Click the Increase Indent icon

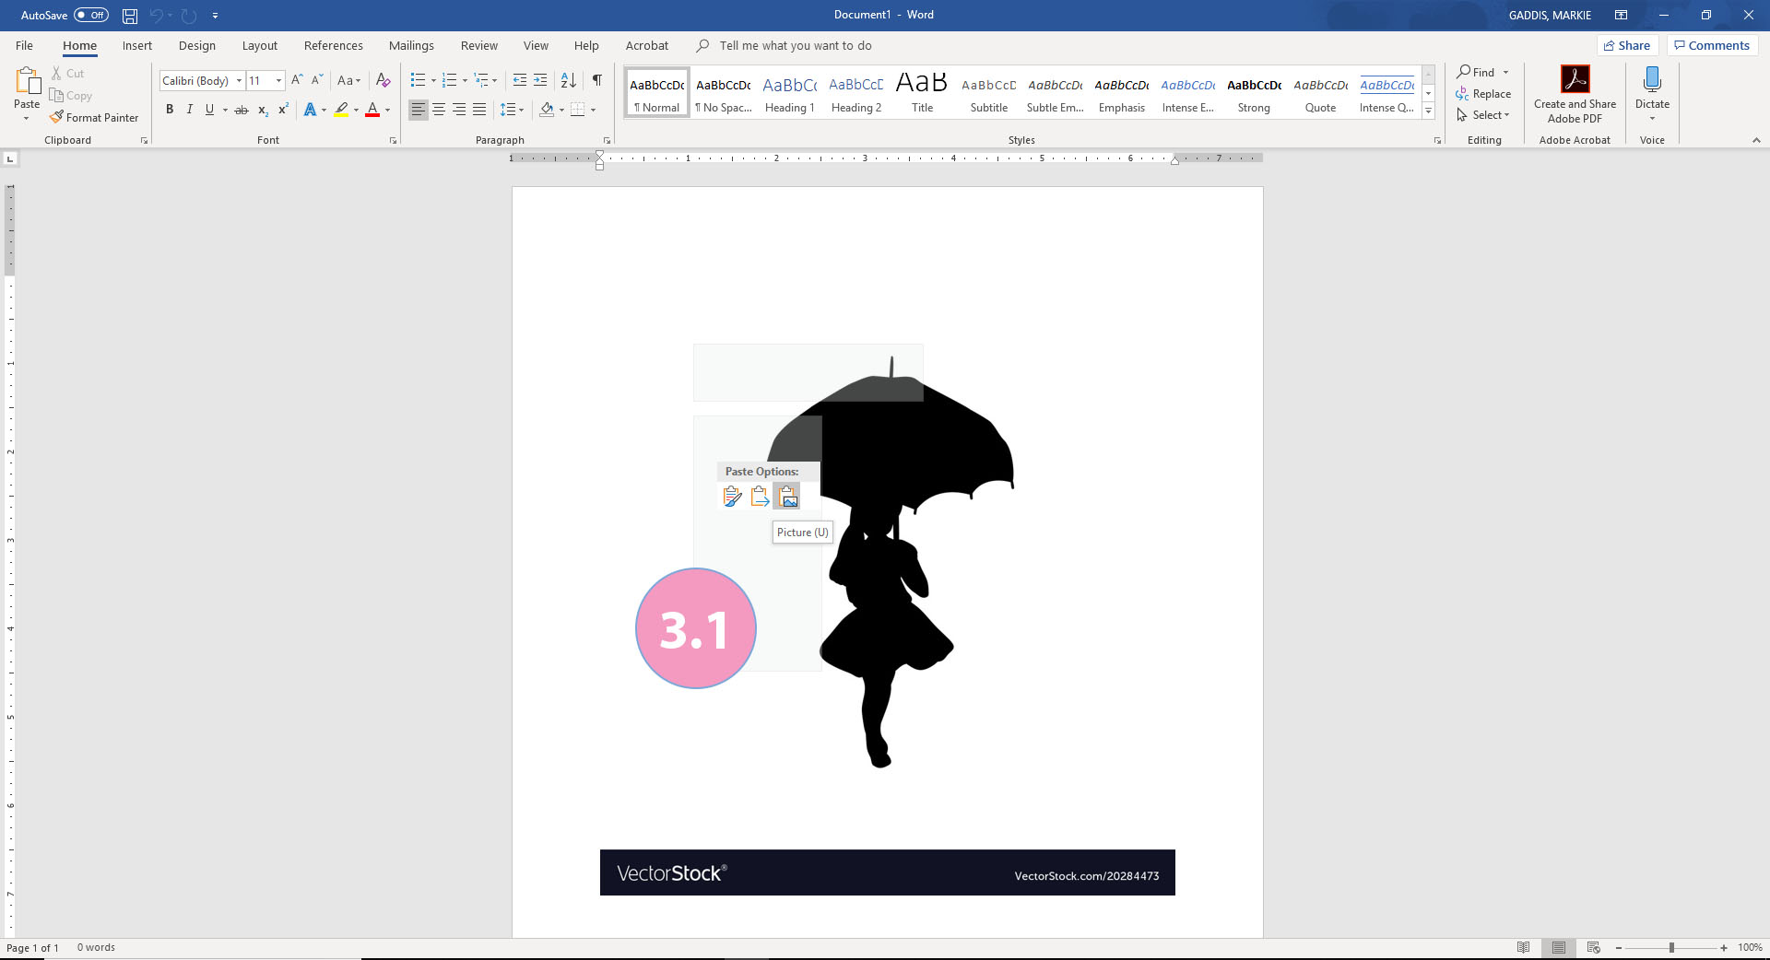540,80
